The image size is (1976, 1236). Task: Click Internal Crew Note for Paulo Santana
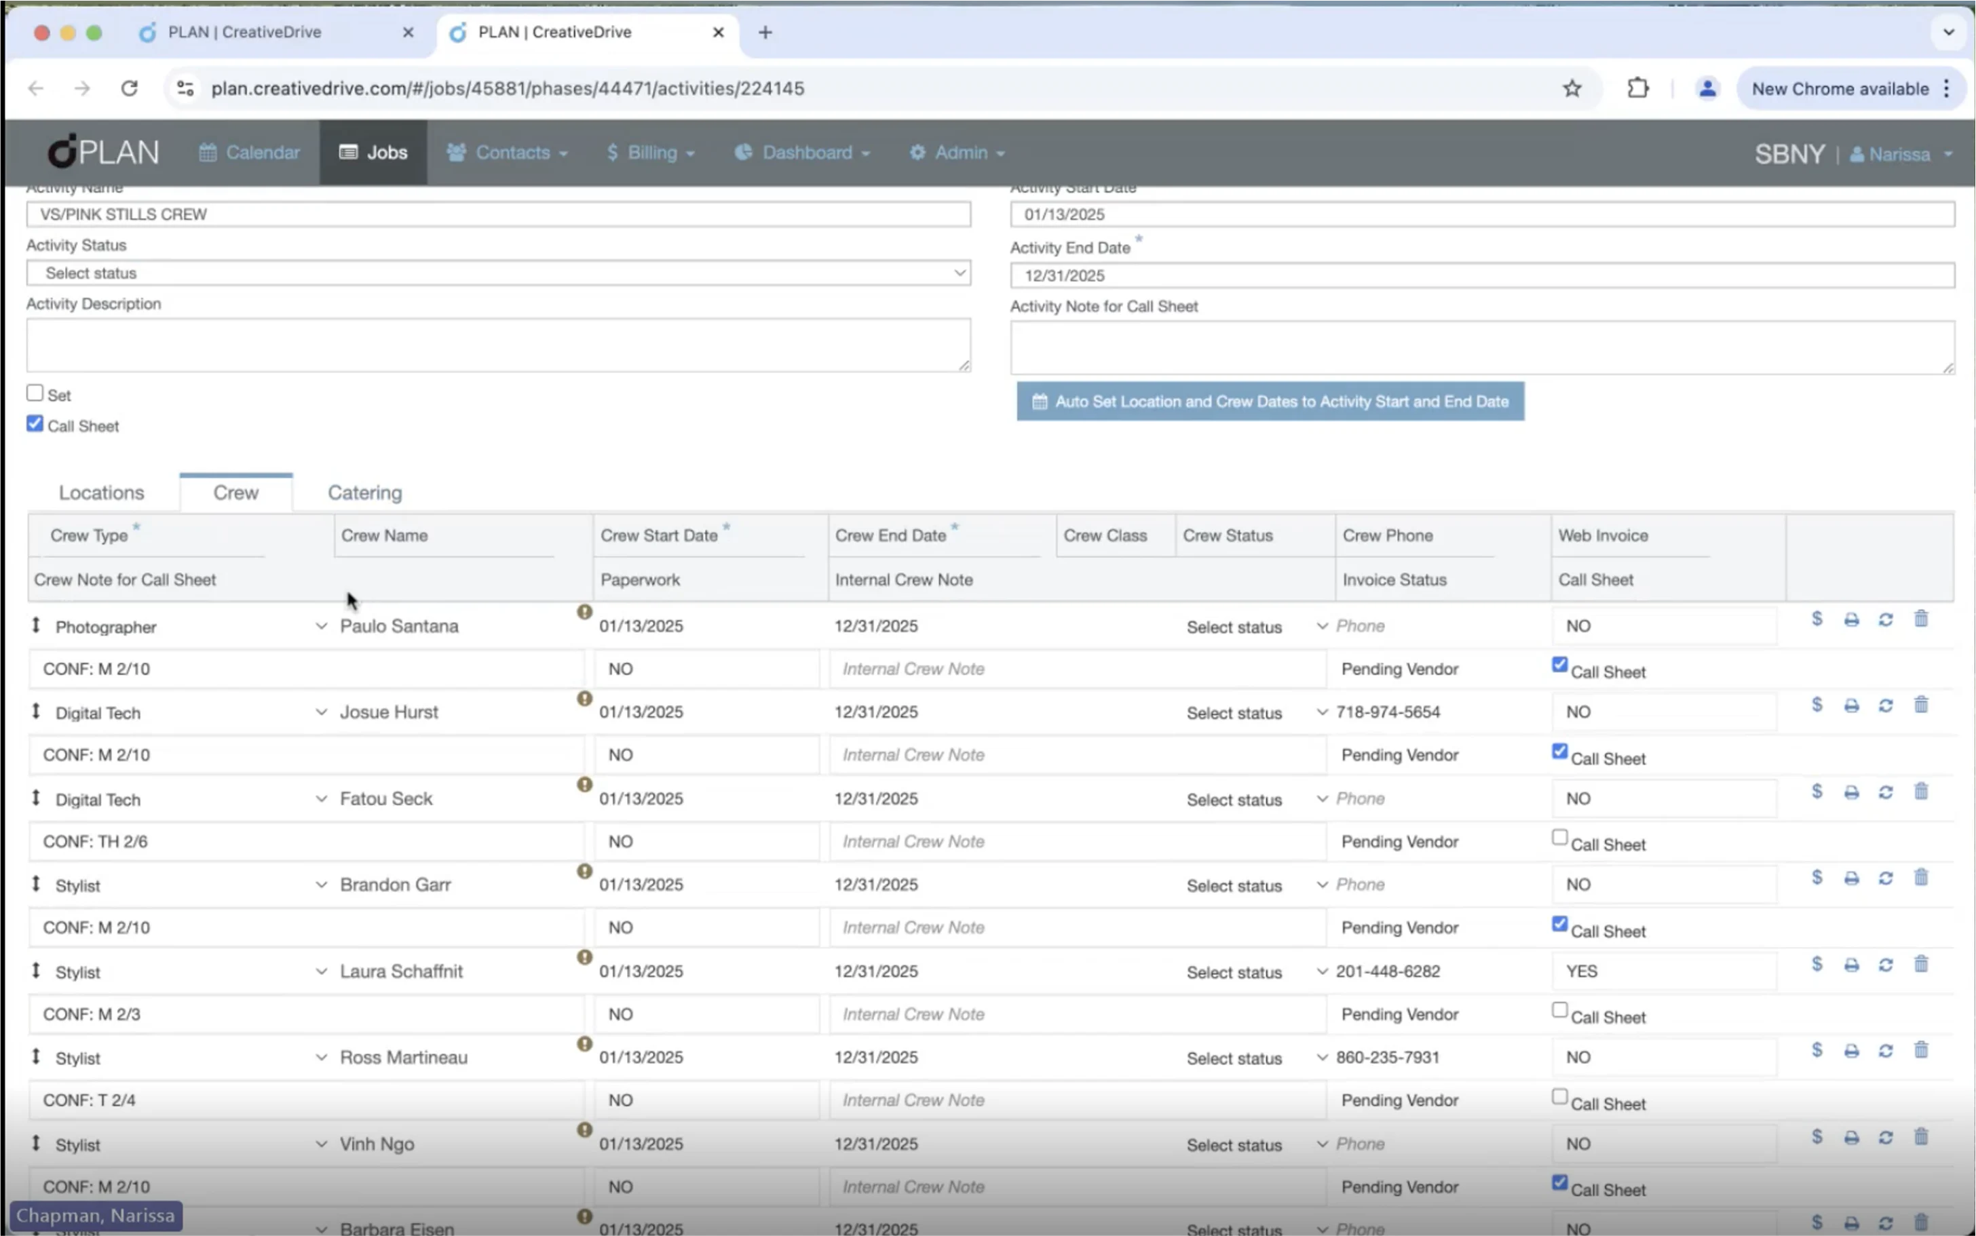pyautogui.click(x=1078, y=669)
